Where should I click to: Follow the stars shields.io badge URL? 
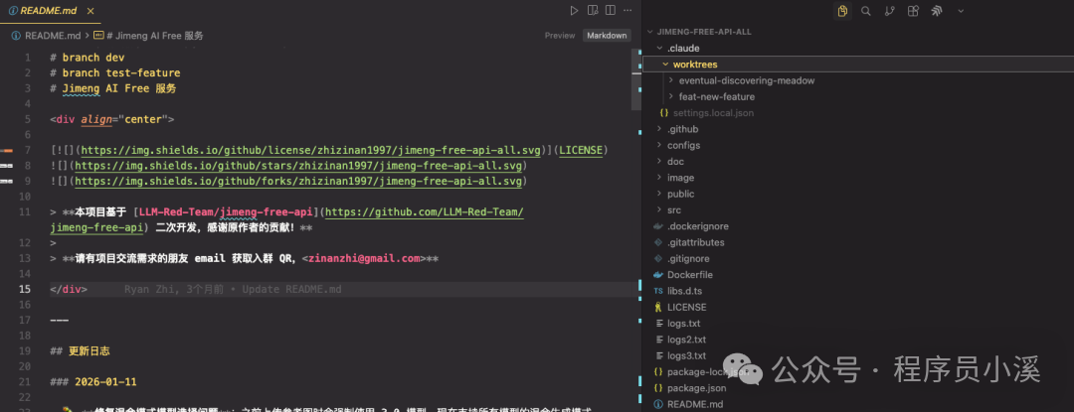(x=297, y=166)
